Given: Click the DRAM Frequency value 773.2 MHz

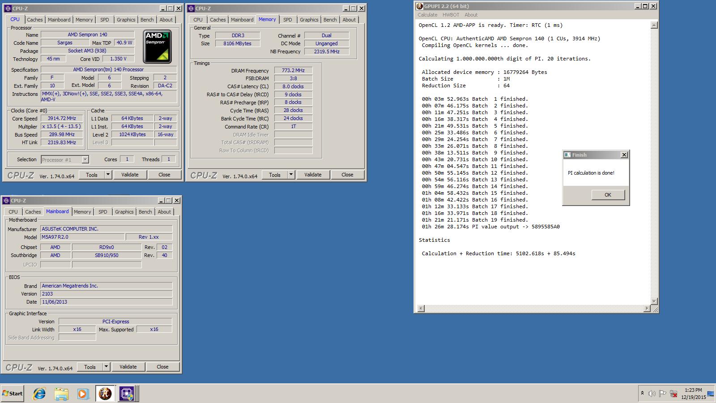Looking at the screenshot, I should (293, 70).
